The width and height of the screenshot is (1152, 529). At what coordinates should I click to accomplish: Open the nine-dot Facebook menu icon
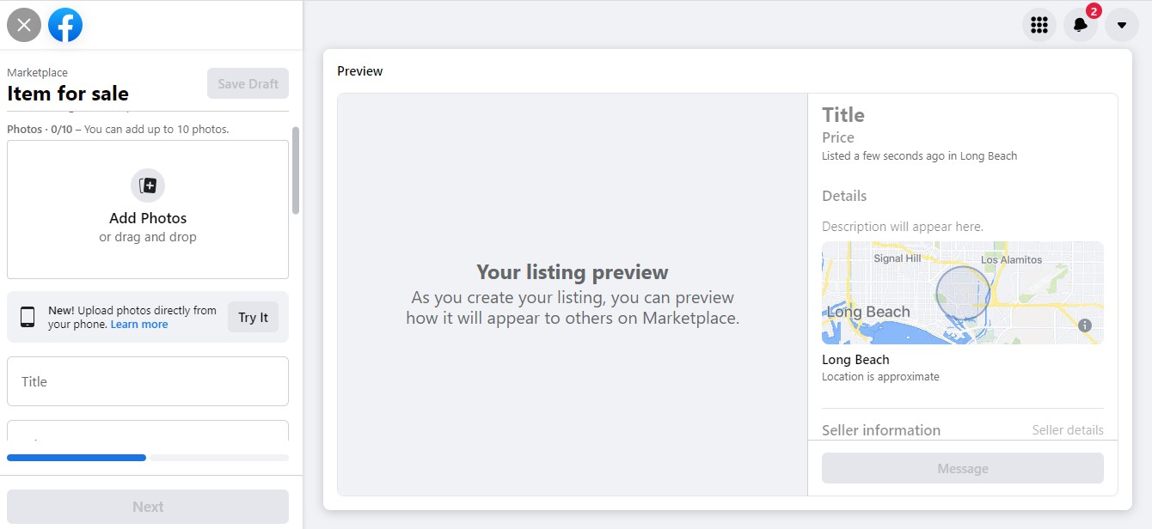point(1039,25)
